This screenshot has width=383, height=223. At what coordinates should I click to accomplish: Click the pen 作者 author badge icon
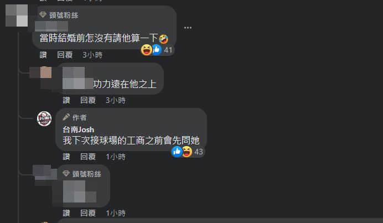point(66,117)
